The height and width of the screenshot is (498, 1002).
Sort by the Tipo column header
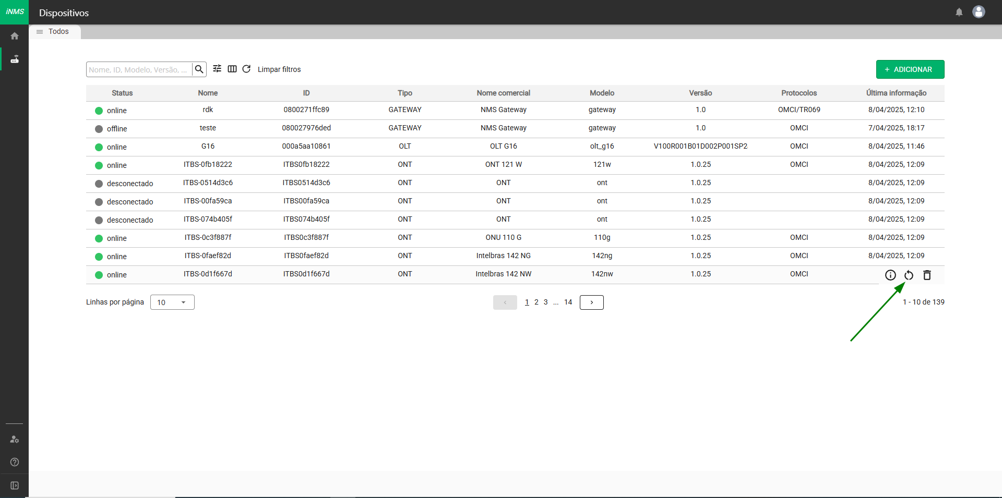[x=405, y=93]
